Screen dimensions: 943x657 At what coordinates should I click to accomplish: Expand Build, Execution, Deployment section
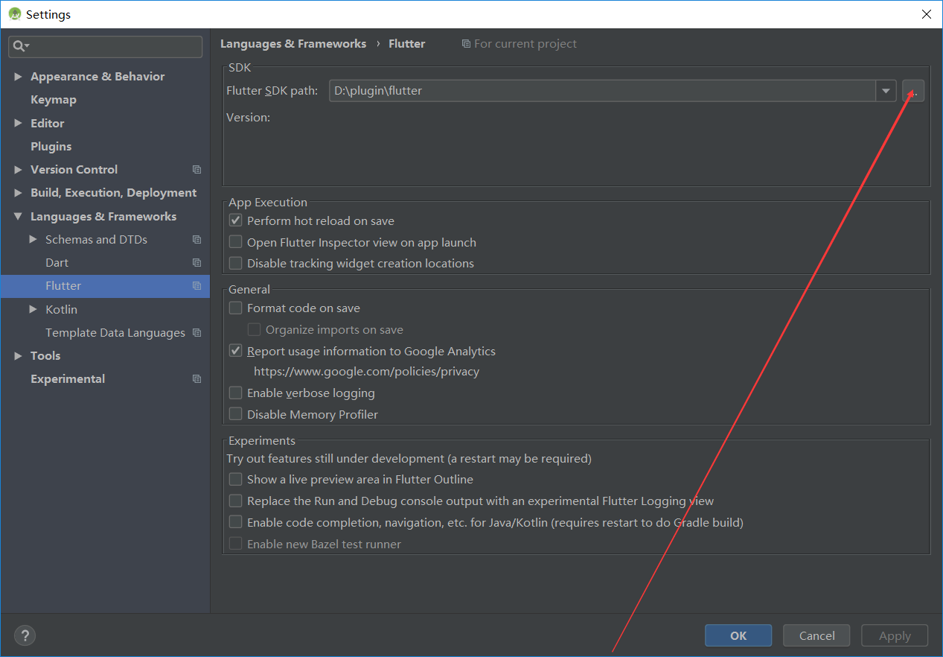click(18, 193)
